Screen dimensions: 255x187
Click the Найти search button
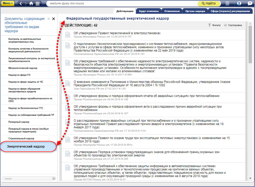click(208, 4)
